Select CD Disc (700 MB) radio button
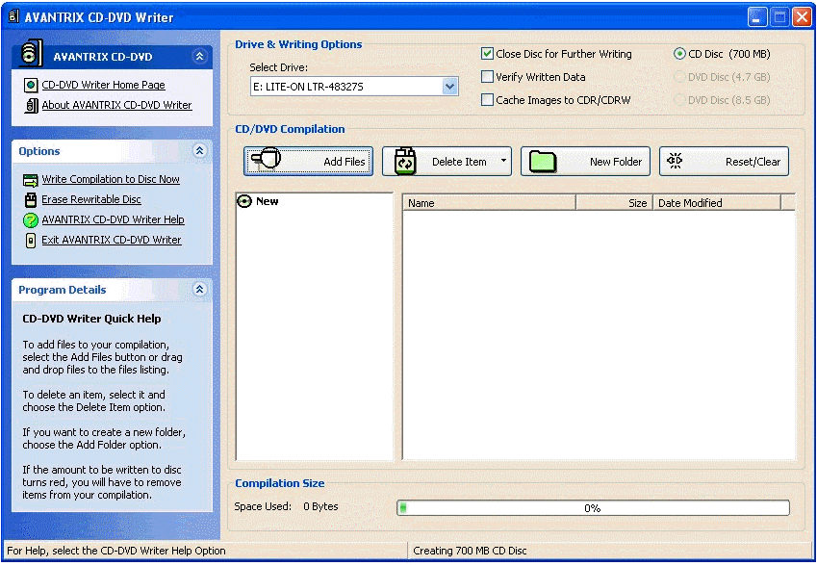This screenshot has width=817, height=566. pyautogui.click(x=679, y=54)
